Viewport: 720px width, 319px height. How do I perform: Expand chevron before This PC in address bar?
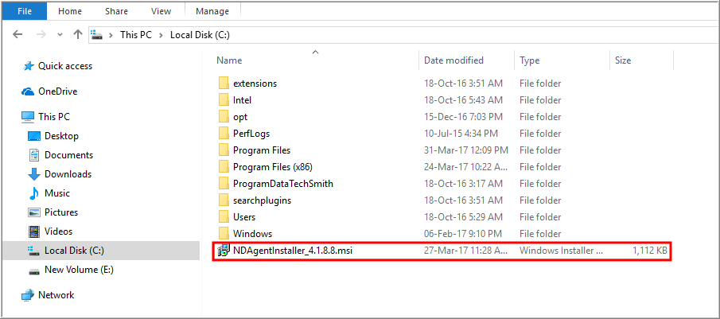(111, 35)
